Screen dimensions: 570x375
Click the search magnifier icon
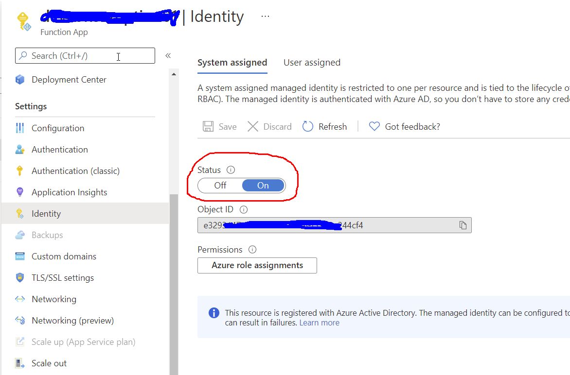23,55
